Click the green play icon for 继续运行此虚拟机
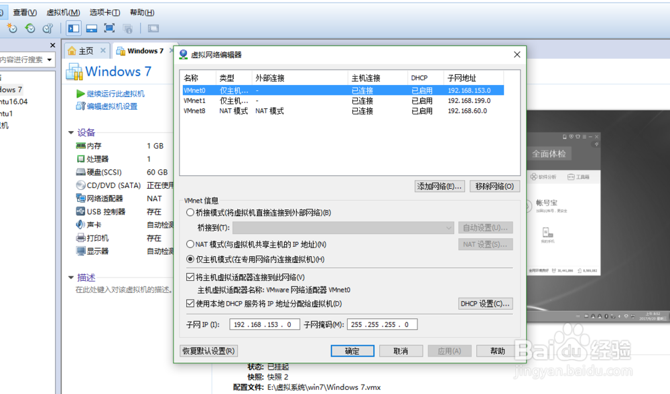 click(x=80, y=94)
